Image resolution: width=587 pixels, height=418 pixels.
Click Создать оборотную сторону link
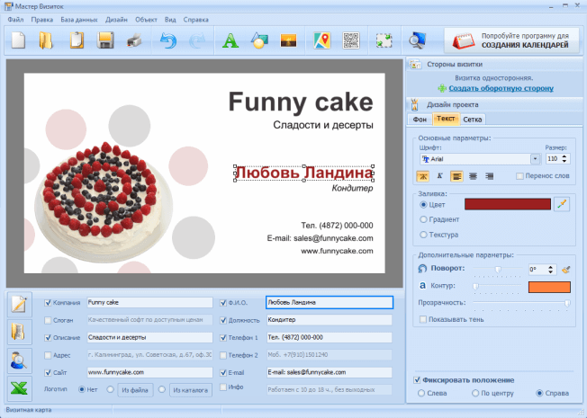pyautogui.click(x=501, y=88)
